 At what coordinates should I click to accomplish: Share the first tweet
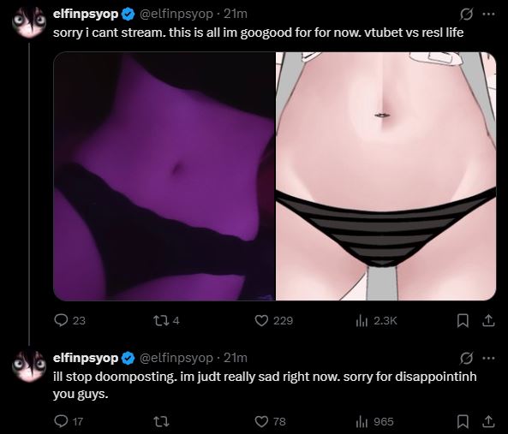[489, 321]
